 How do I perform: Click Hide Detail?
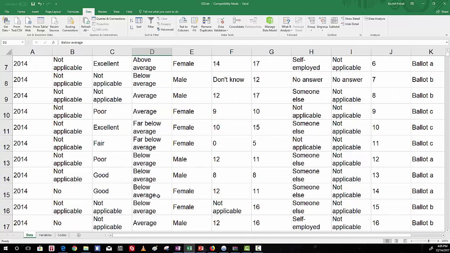tap(350, 24)
